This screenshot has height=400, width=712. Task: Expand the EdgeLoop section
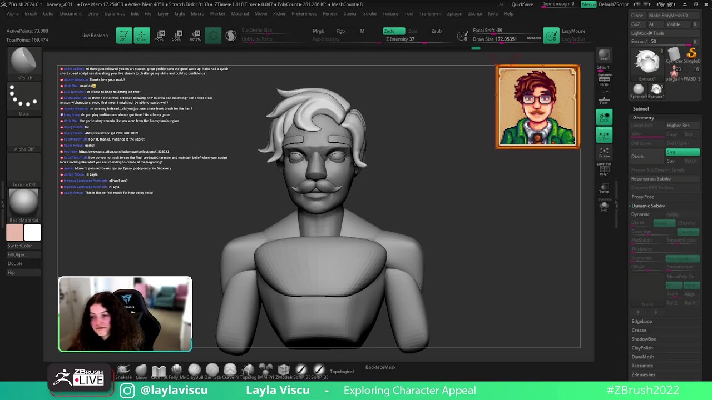click(642, 321)
